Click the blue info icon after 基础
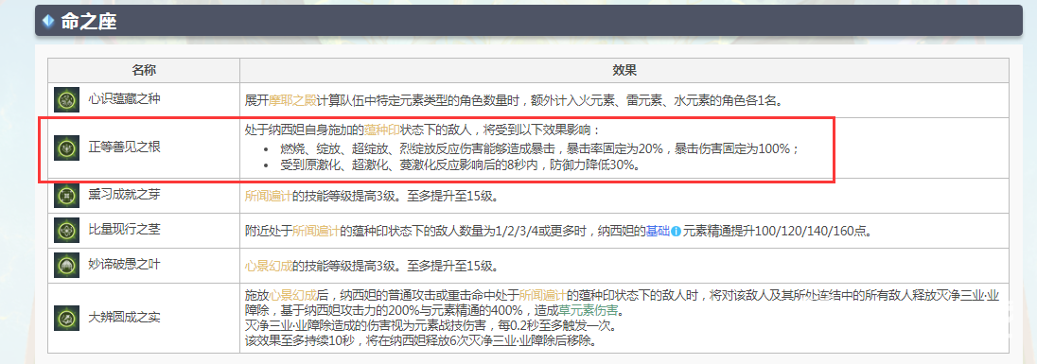 tap(676, 232)
